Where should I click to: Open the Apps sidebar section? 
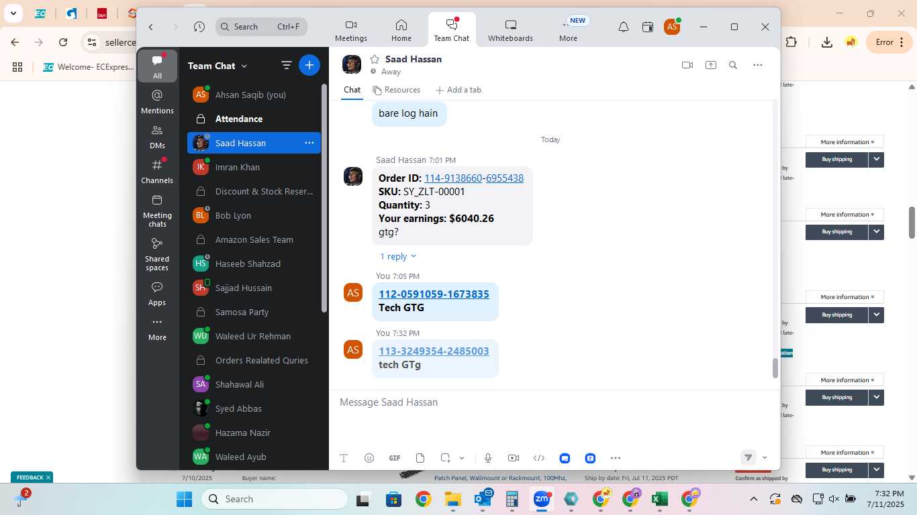pos(157,294)
